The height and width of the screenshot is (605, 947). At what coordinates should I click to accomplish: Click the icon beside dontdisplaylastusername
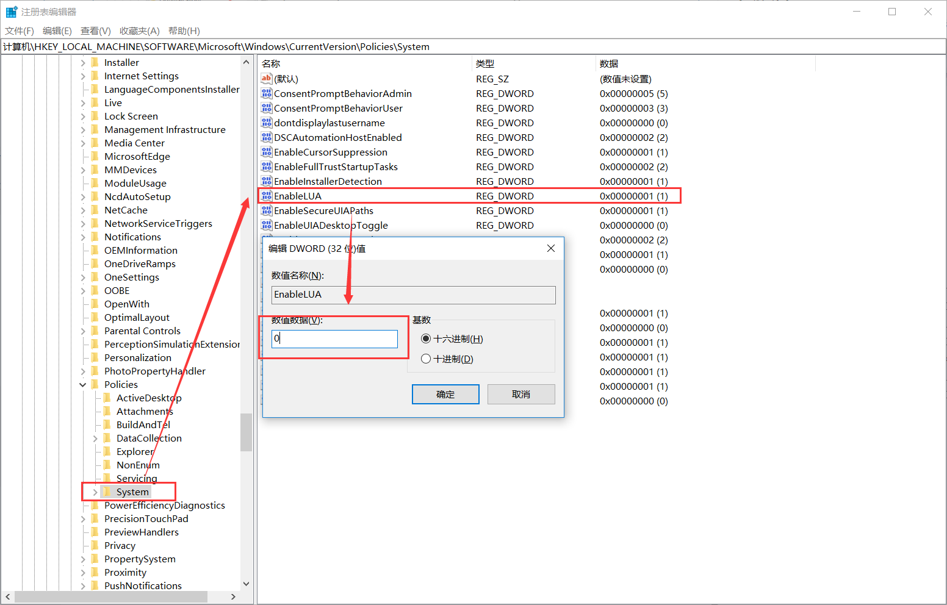coord(266,123)
